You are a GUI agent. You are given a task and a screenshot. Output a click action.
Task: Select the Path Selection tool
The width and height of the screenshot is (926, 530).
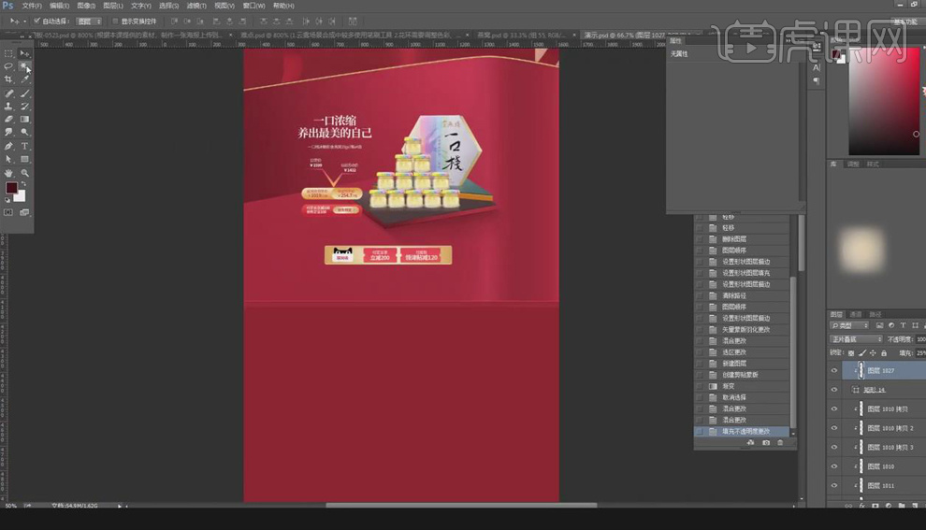[x=8, y=159]
